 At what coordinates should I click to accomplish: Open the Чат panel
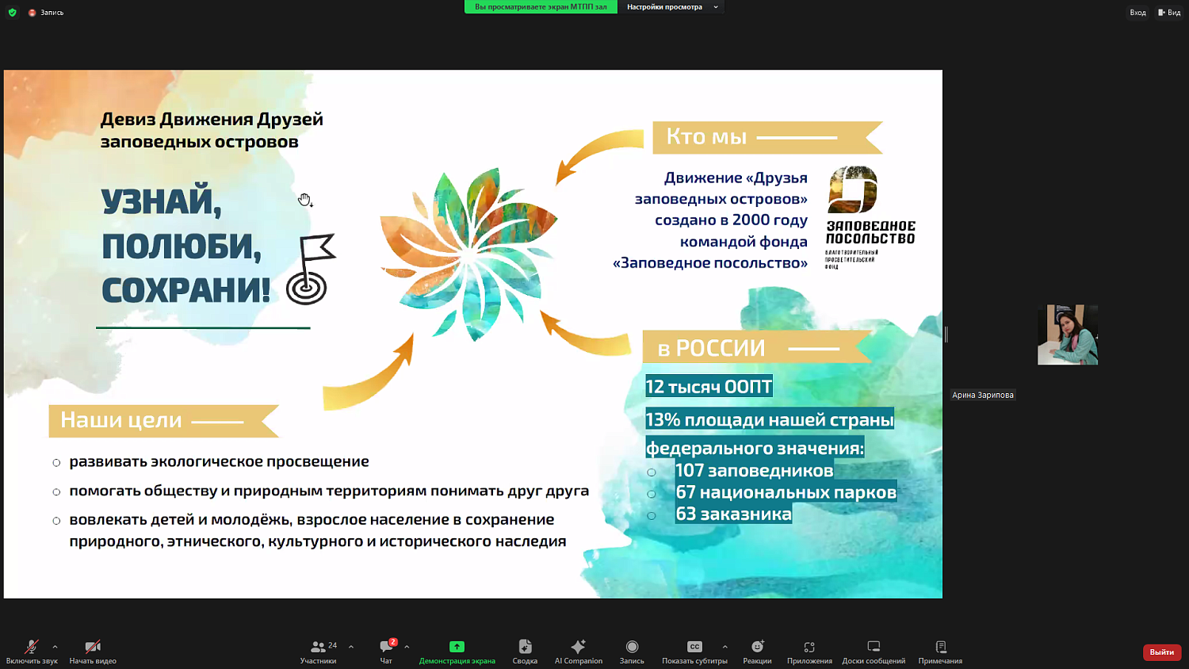pos(385,651)
